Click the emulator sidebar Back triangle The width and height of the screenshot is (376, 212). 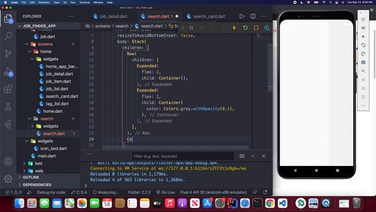click(x=363, y=80)
